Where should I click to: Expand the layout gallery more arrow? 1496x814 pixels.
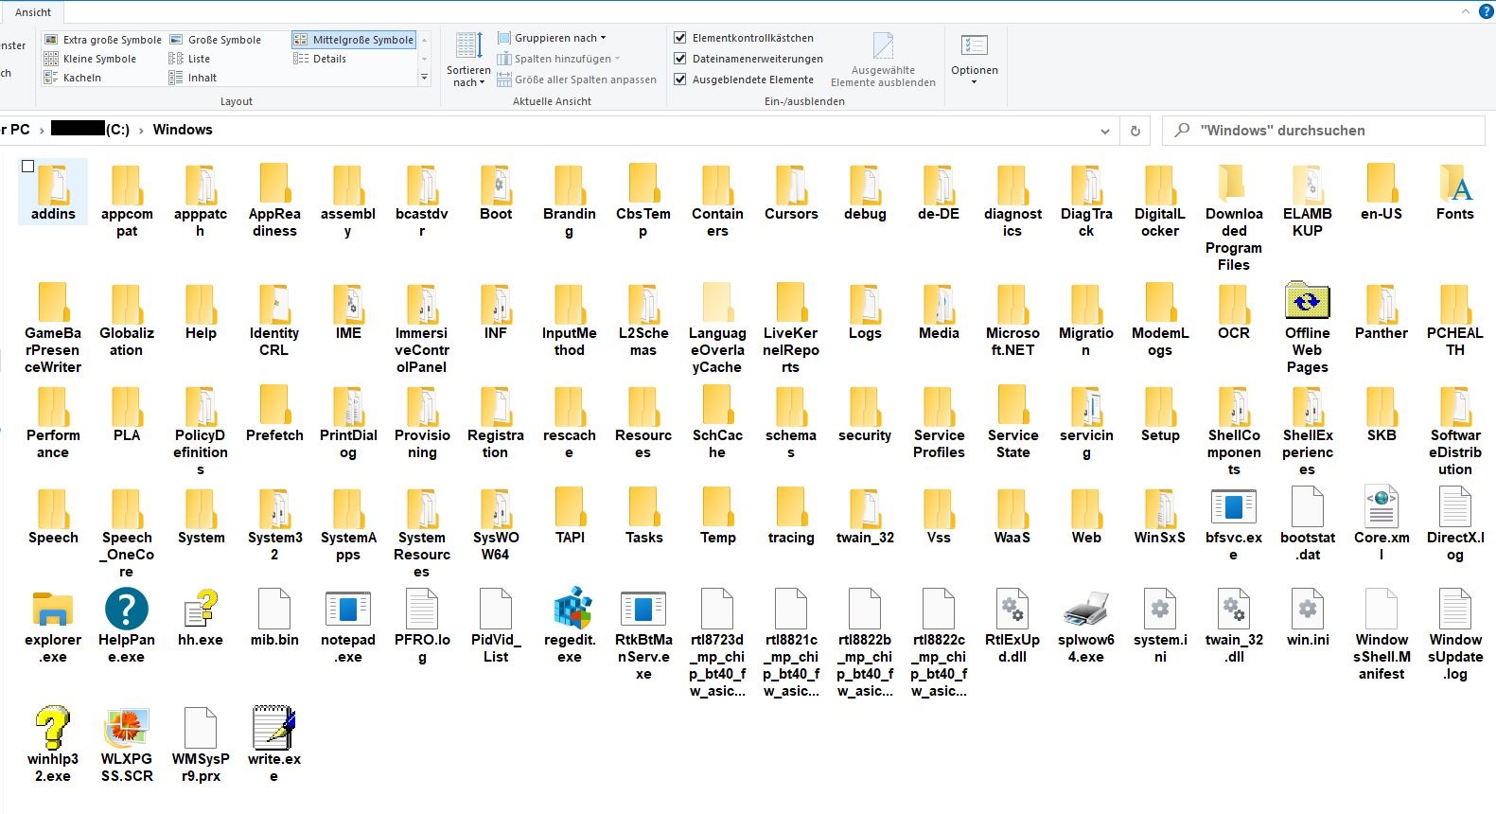click(424, 78)
